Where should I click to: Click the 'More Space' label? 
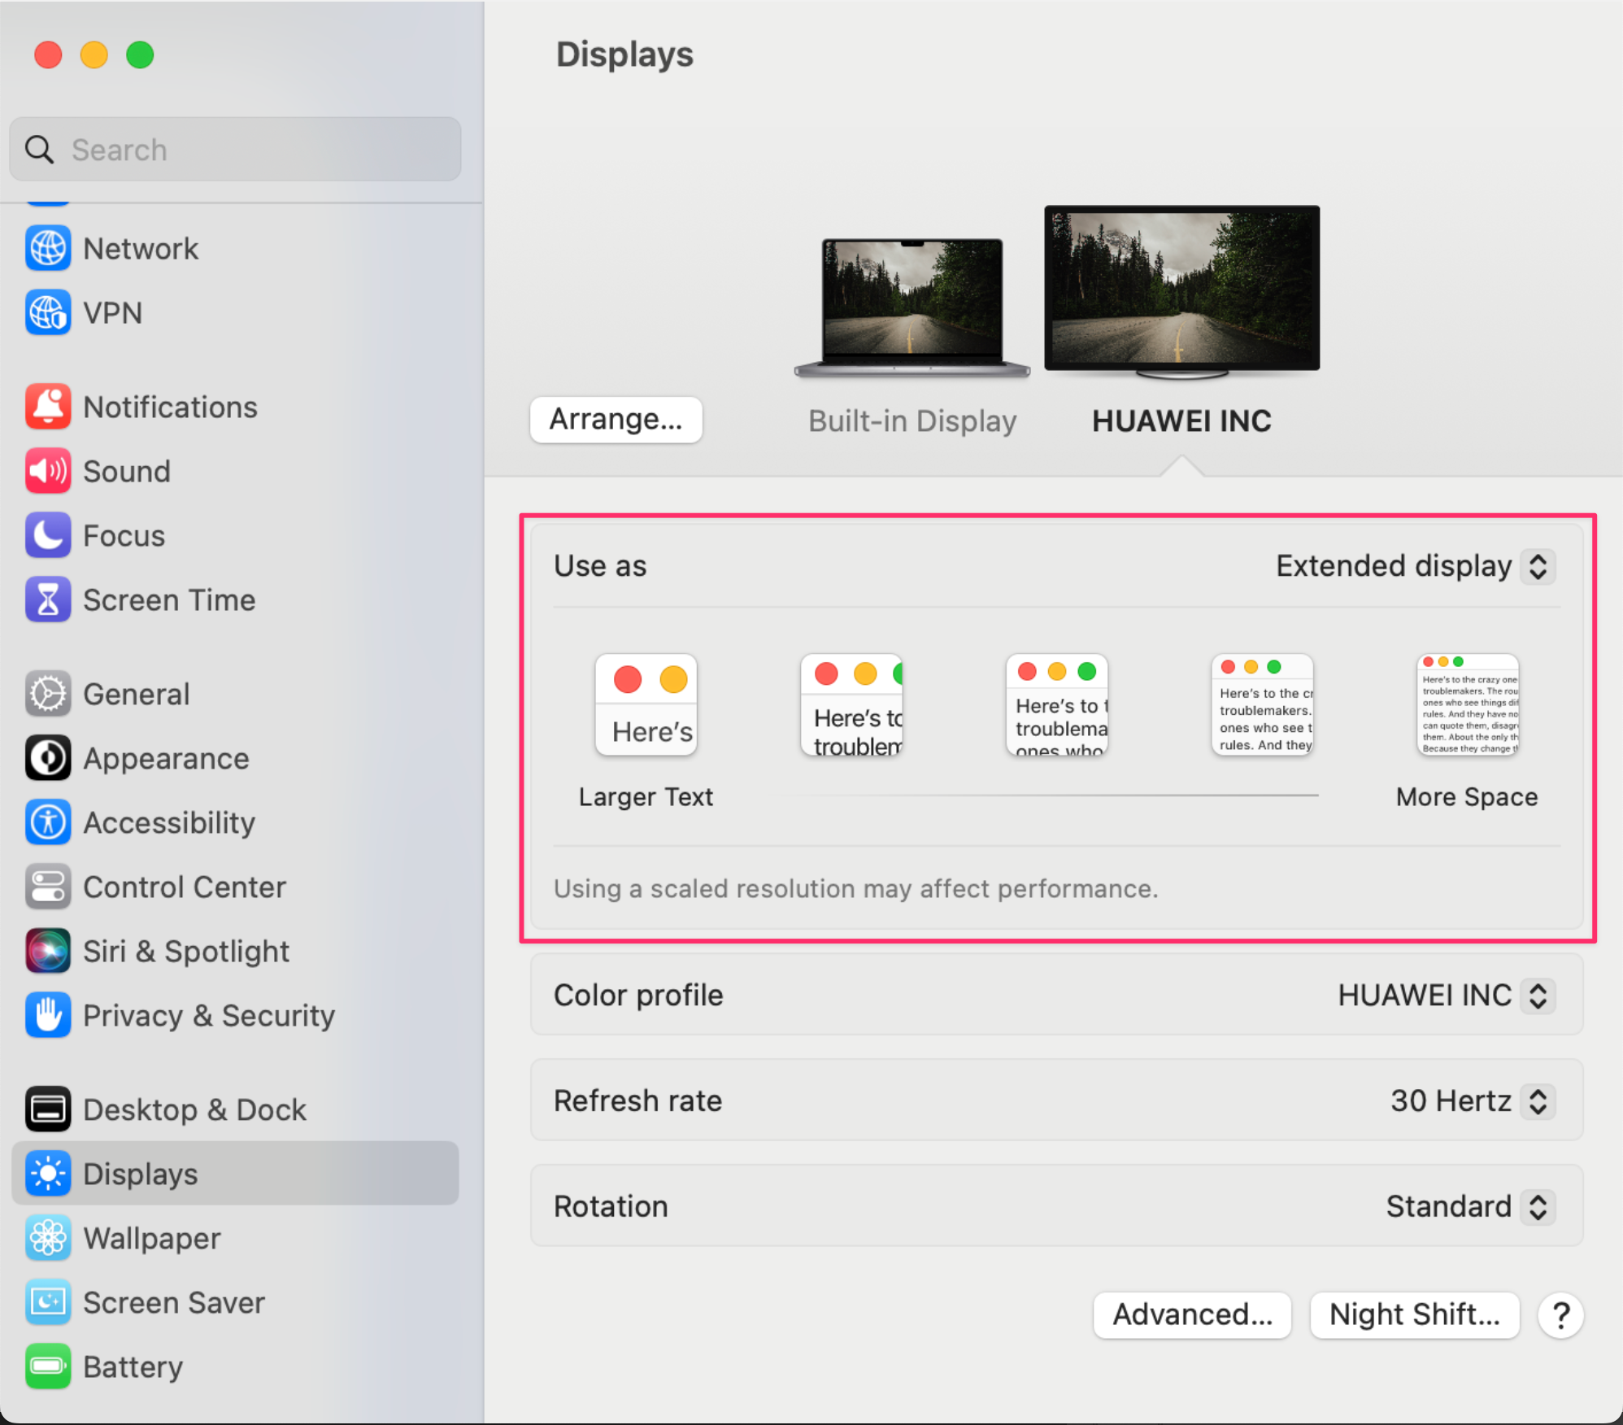pyautogui.click(x=1468, y=797)
